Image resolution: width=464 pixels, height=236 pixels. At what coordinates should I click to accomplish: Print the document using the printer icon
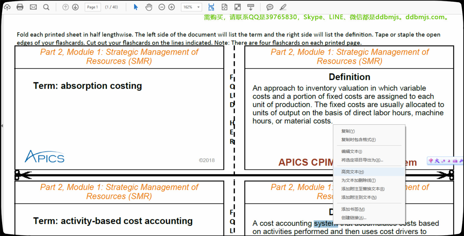pyautogui.click(x=20, y=7)
